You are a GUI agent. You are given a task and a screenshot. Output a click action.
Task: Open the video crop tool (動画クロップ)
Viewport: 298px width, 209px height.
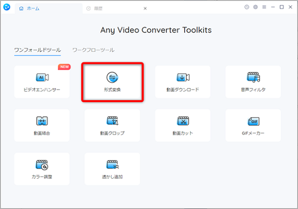[x=112, y=125]
